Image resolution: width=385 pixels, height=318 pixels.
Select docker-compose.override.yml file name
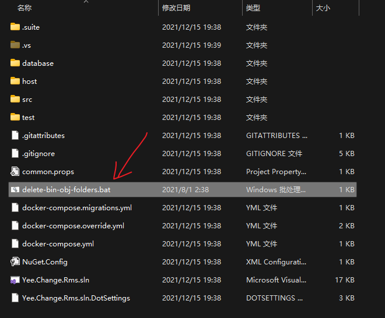point(73,226)
